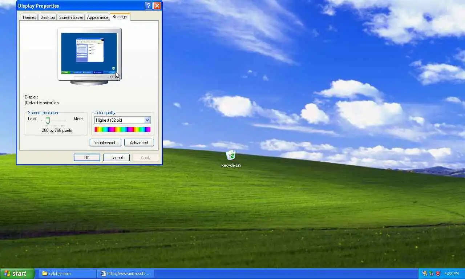Image resolution: width=465 pixels, height=279 pixels.
Task: Click the system clock showing 4:33 PM
Action: tap(452, 274)
